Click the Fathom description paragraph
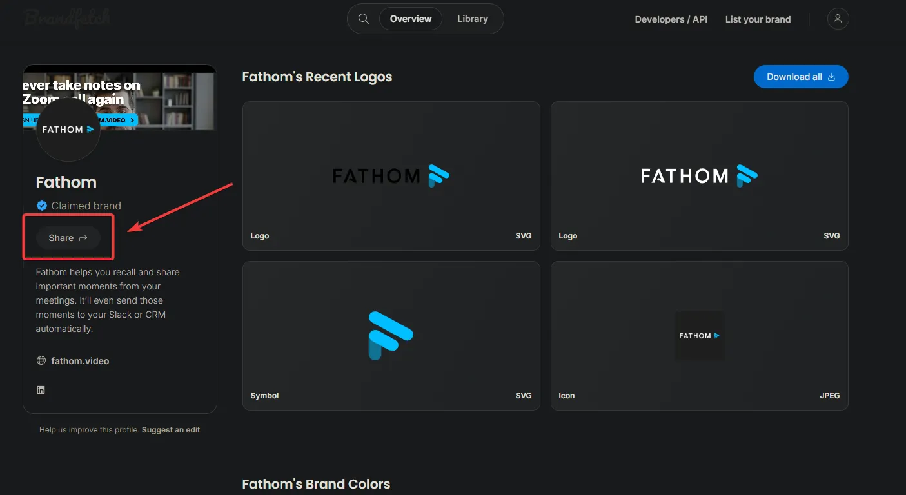 tap(108, 300)
